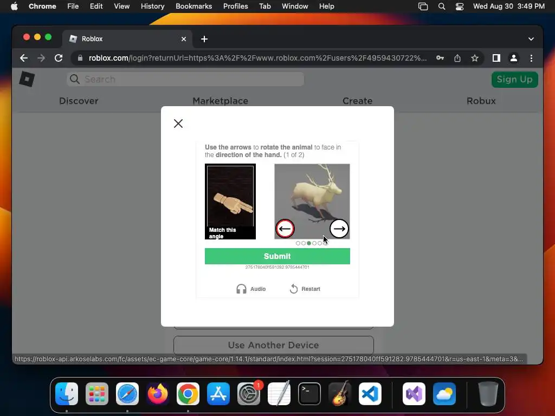Open TextEdit from the dock
The height and width of the screenshot is (416, 555).
(x=279, y=394)
